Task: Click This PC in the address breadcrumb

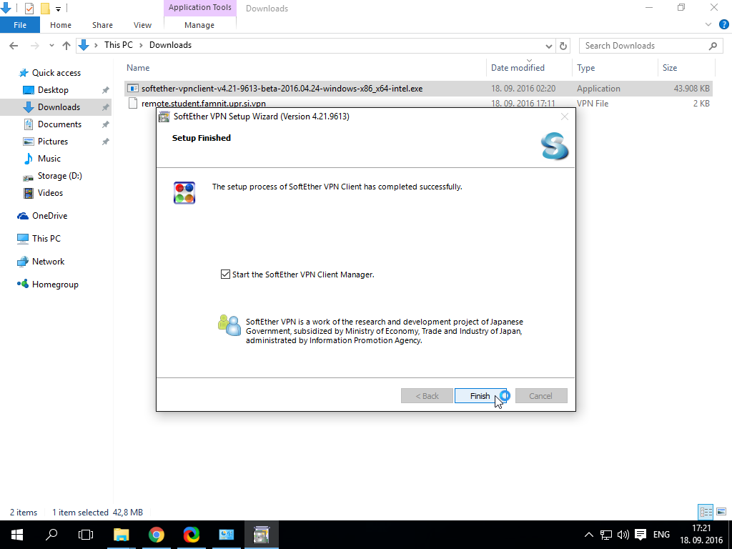Action: point(119,45)
